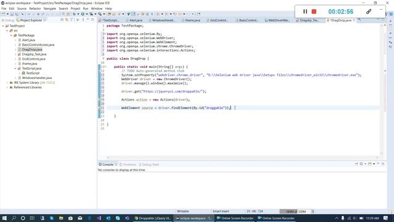Open the Source menu
Image resolution: width=394 pixels, height=222 pixels.
[22, 9]
